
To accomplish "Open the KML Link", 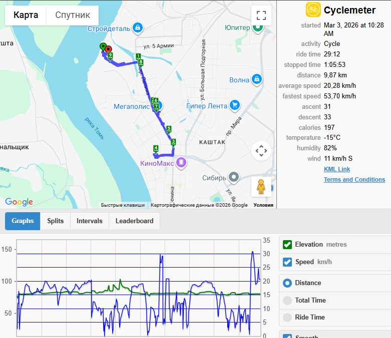I will pyautogui.click(x=337, y=169).
